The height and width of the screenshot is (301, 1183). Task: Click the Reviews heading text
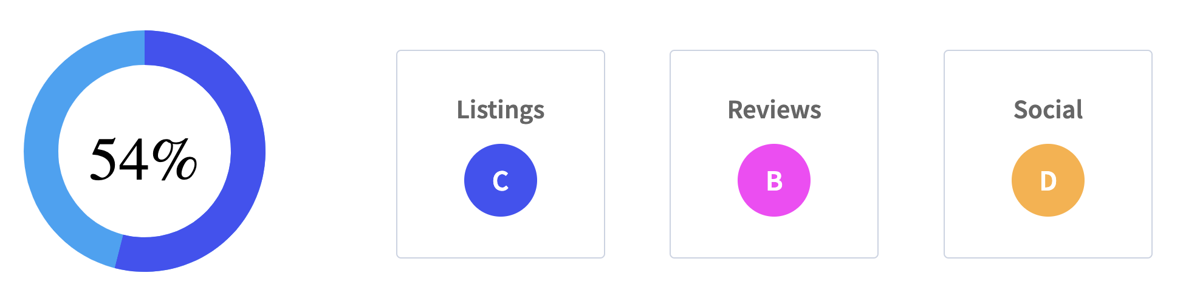(774, 110)
